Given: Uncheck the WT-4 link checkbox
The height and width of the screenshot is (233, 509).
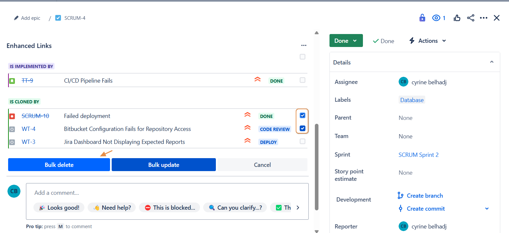Looking at the screenshot, I should pyautogui.click(x=303, y=128).
